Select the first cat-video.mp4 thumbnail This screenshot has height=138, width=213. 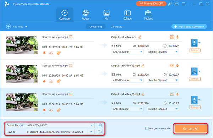[22, 45]
